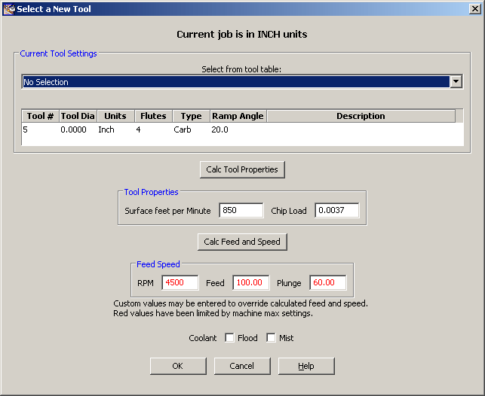
Task: Click the Cancel button
Action: pyautogui.click(x=241, y=366)
